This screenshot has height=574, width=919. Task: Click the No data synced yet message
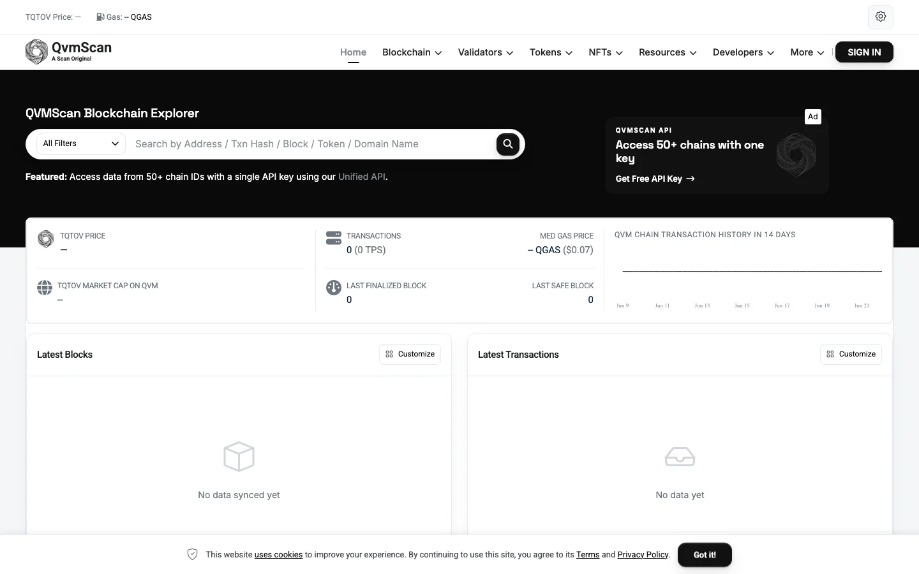tap(239, 495)
